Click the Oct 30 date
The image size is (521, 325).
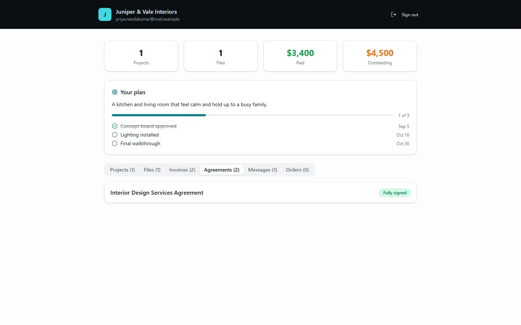tap(403, 144)
